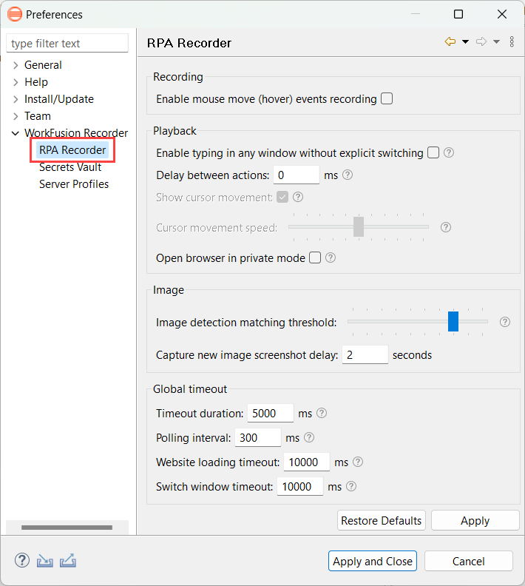The image size is (525, 586).
Task: Click the import preferences icon
Action: click(45, 561)
